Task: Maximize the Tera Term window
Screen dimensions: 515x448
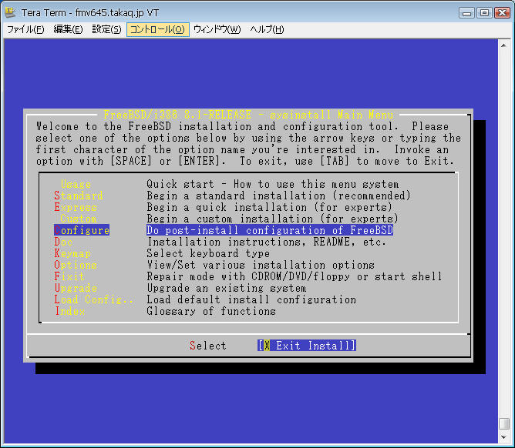Action: (x=484, y=13)
